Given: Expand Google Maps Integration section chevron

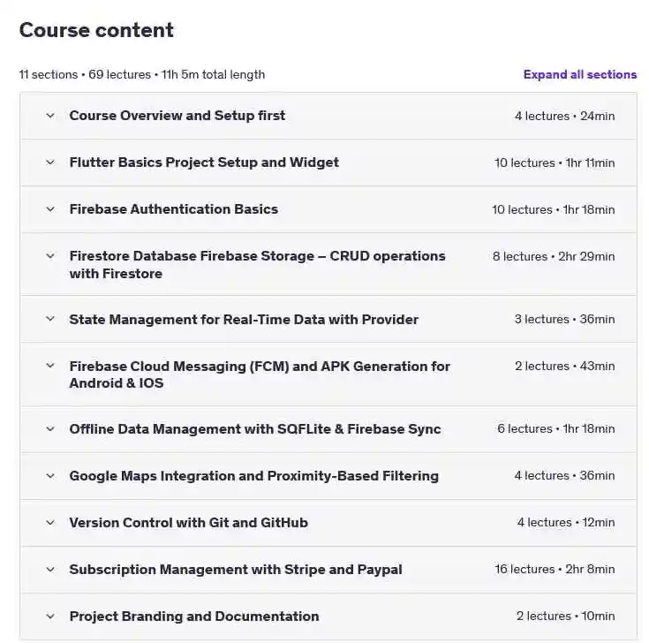Looking at the screenshot, I should point(50,476).
